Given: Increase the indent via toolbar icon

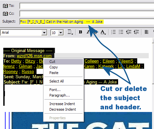Looking at the screenshot, I should (136, 32).
